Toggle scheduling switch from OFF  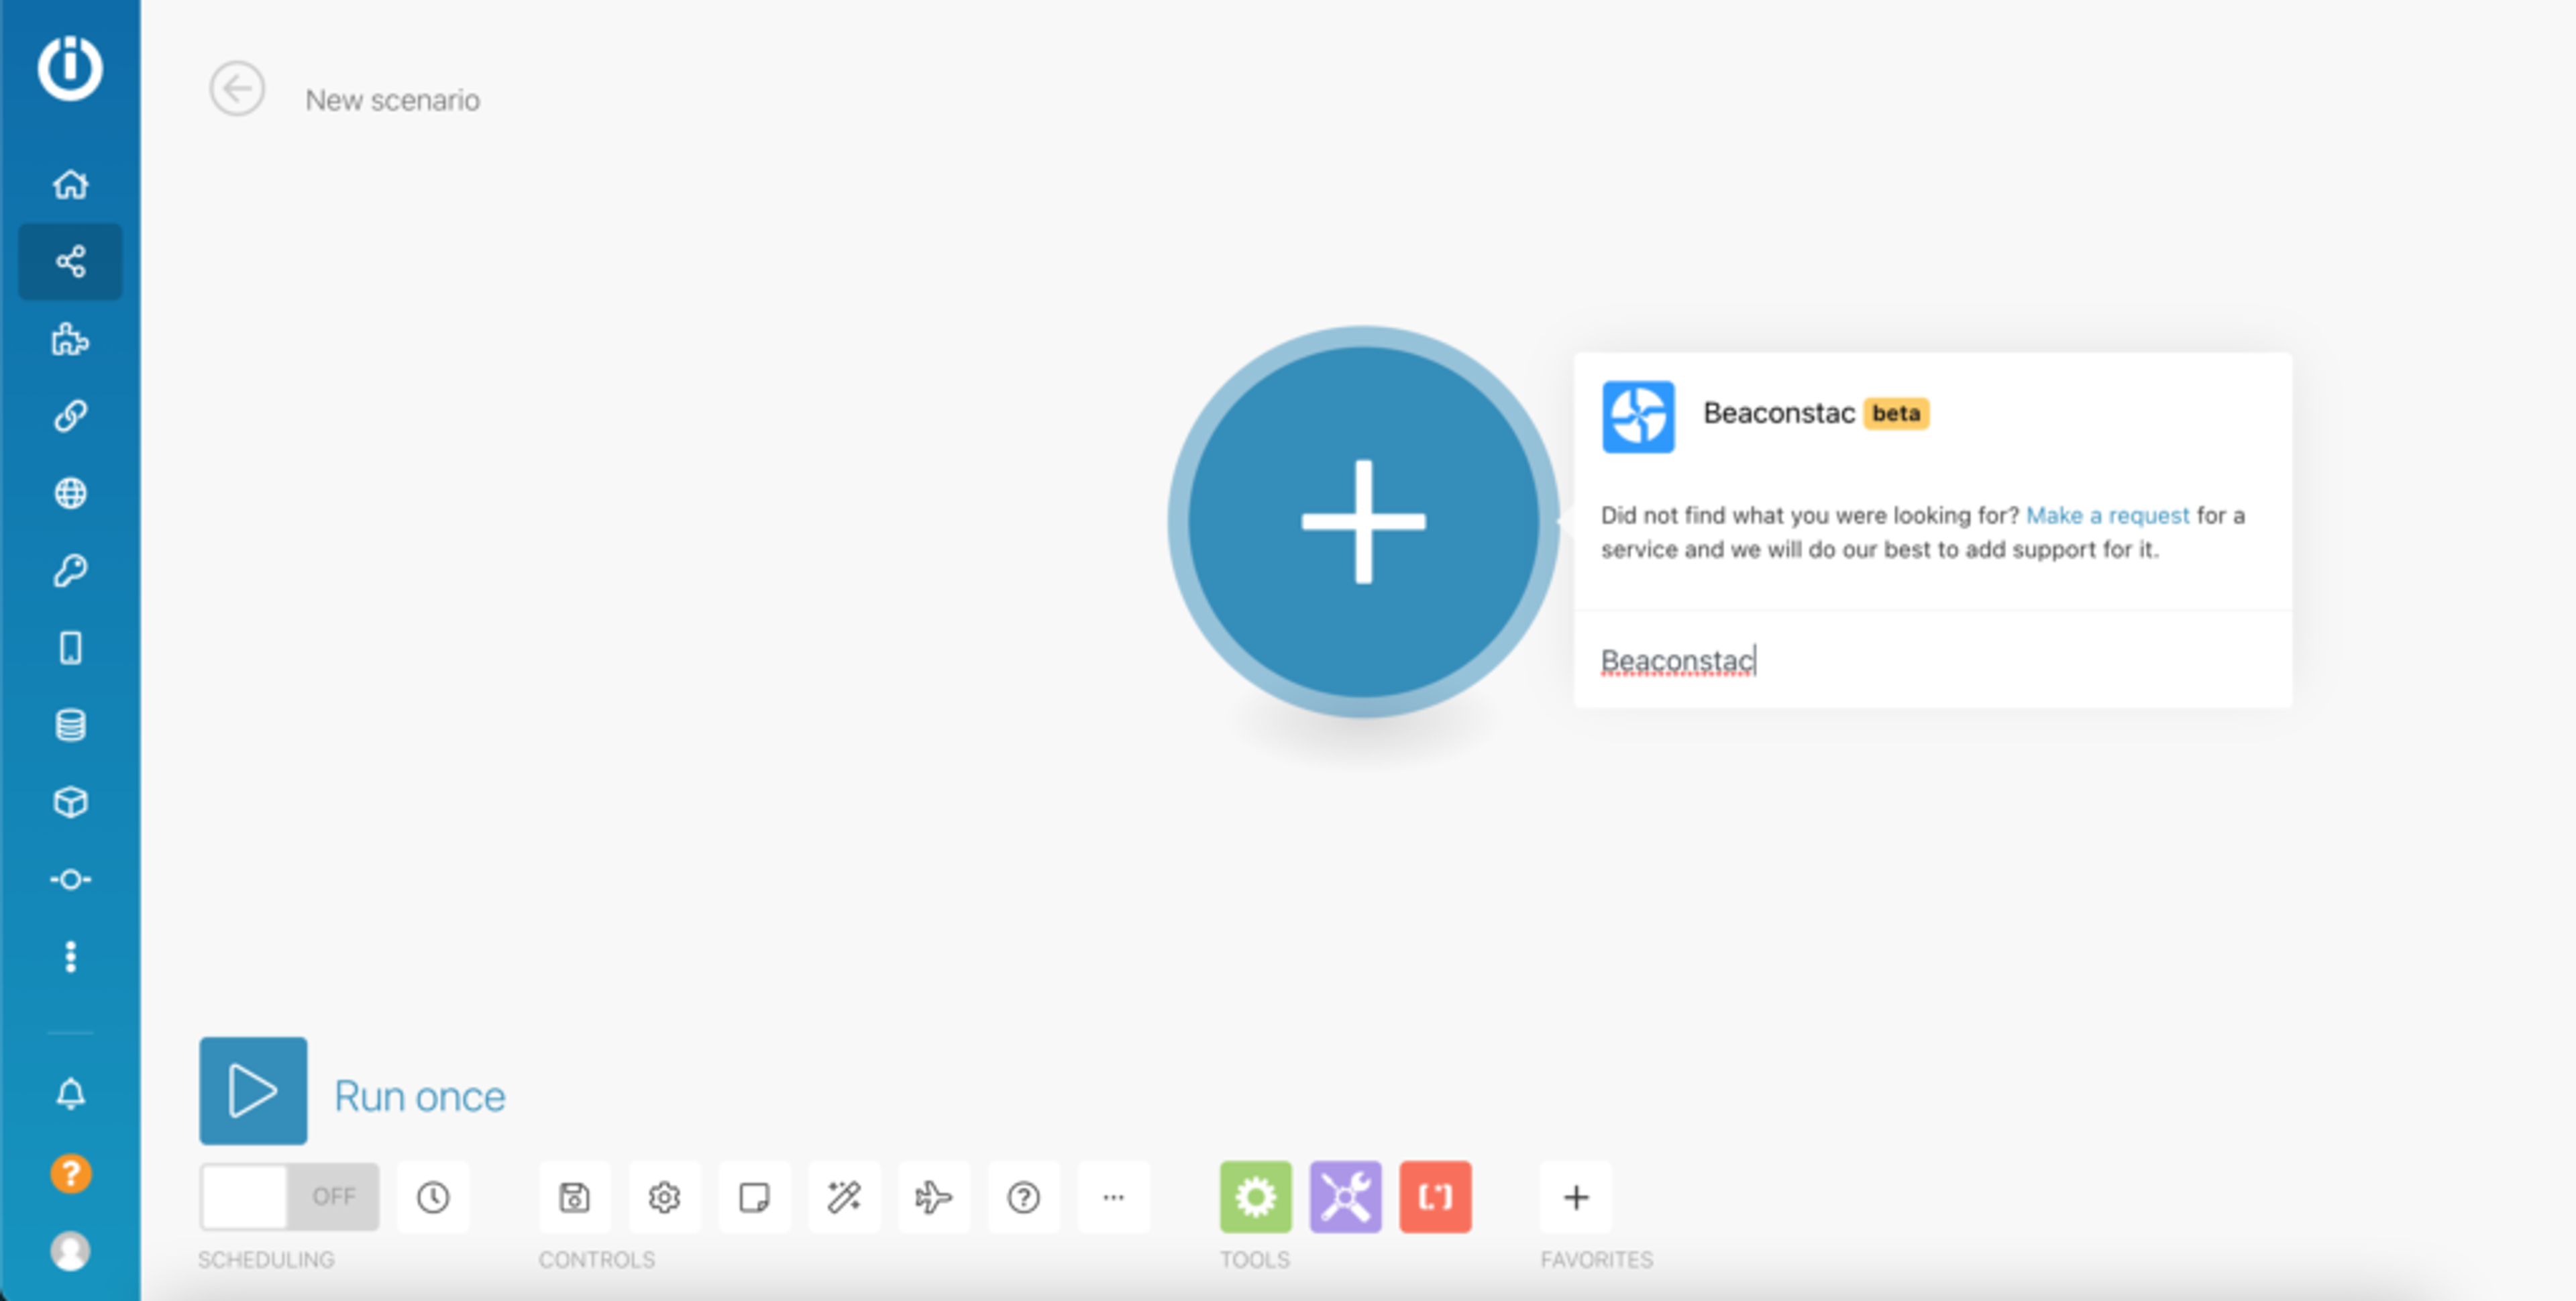pyautogui.click(x=289, y=1197)
